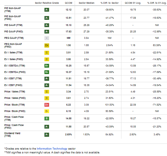Click the B+ grade badge for EV / EBITDA (TTM)
Image resolution: width=167 pixels, height=156 pixels.
[x=47, y=66]
